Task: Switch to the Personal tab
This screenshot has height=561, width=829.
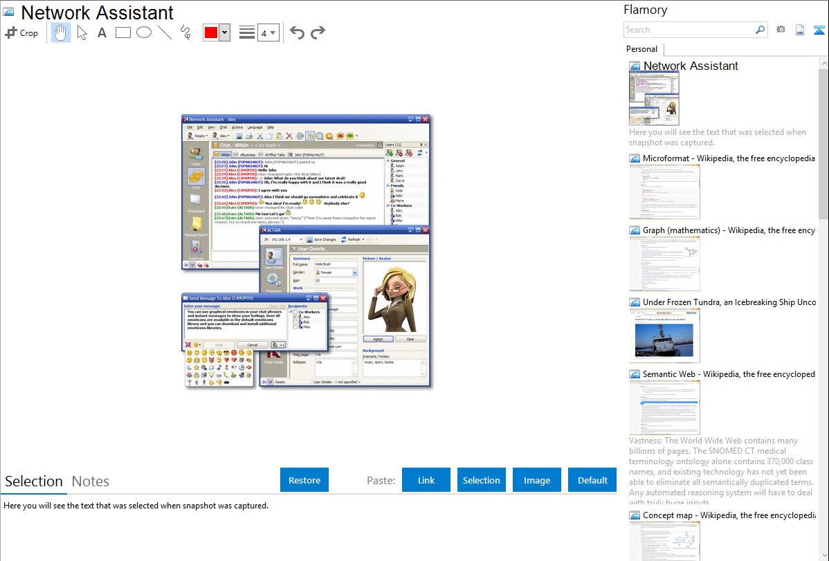Action: (x=642, y=48)
